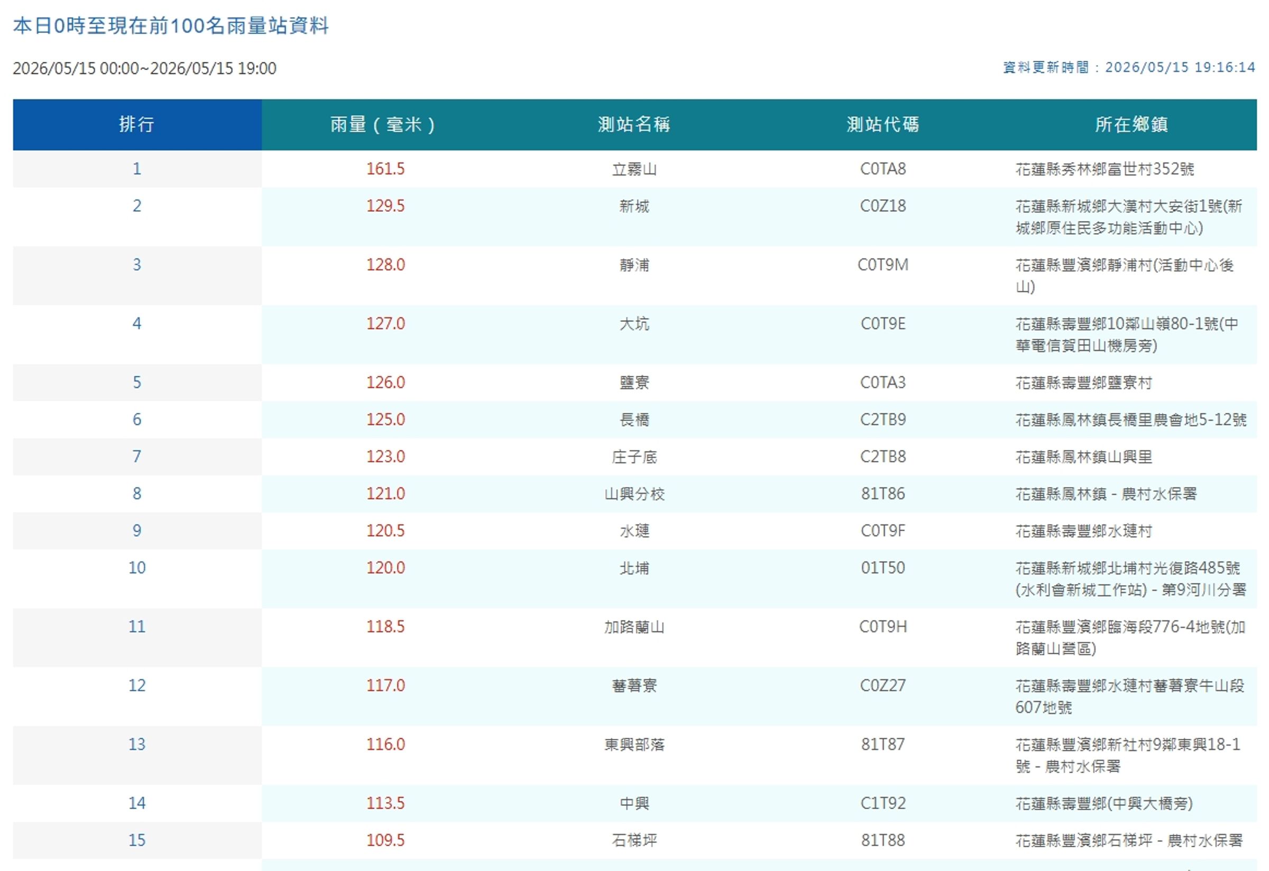This screenshot has height=871, width=1269.
Task: Click station code 81T86
Action: [x=883, y=493]
